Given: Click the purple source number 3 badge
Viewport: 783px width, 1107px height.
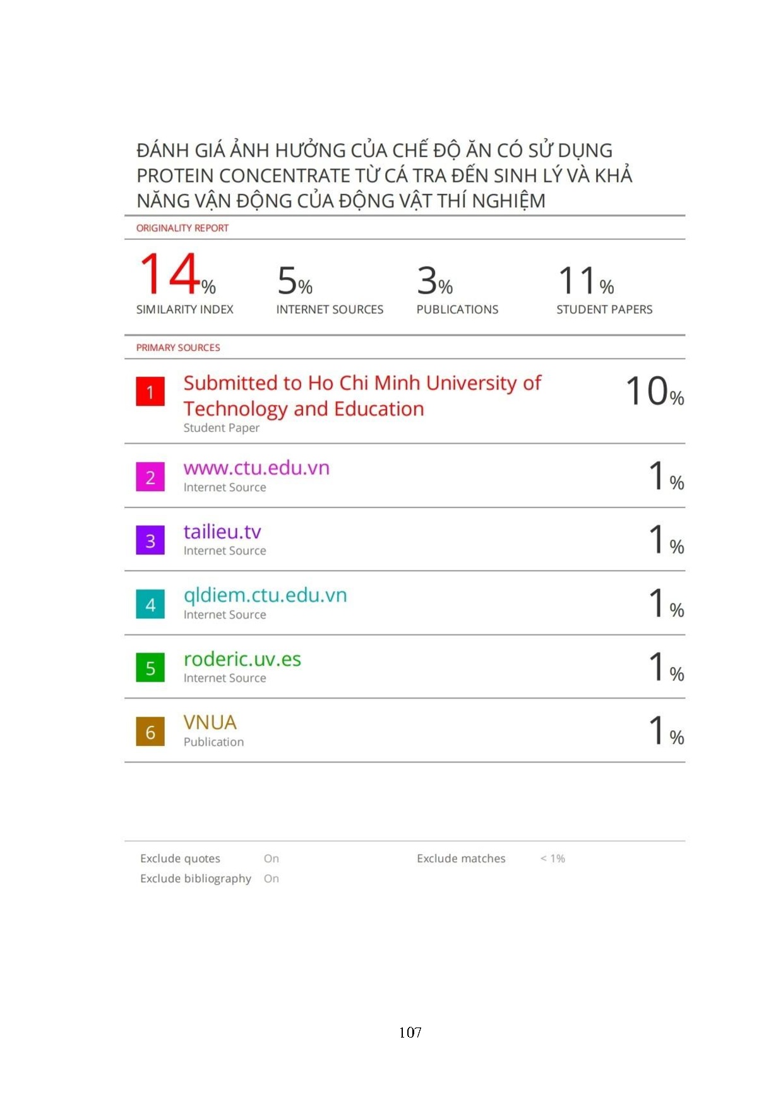Looking at the screenshot, I should point(150,540).
